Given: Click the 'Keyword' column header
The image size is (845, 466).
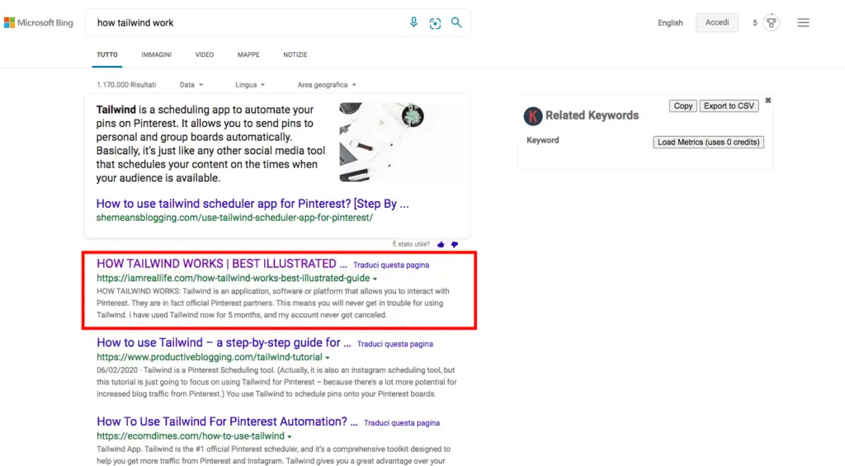Looking at the screenshot, I should pos(543,140).
